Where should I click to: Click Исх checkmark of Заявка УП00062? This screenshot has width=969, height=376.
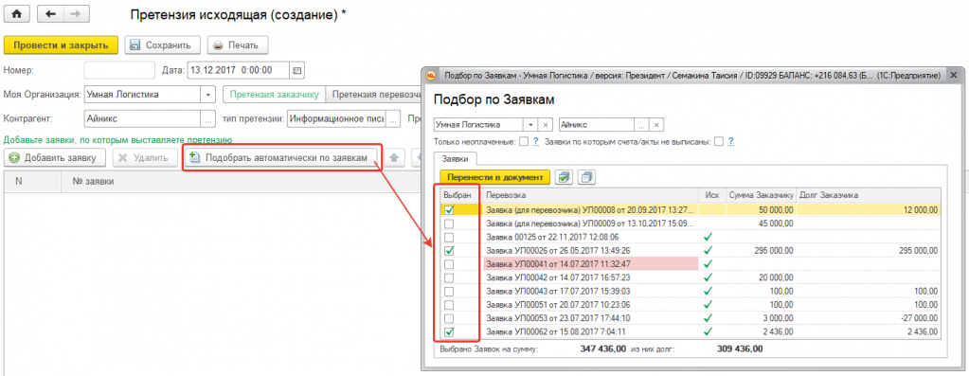(x=708, y=332)
